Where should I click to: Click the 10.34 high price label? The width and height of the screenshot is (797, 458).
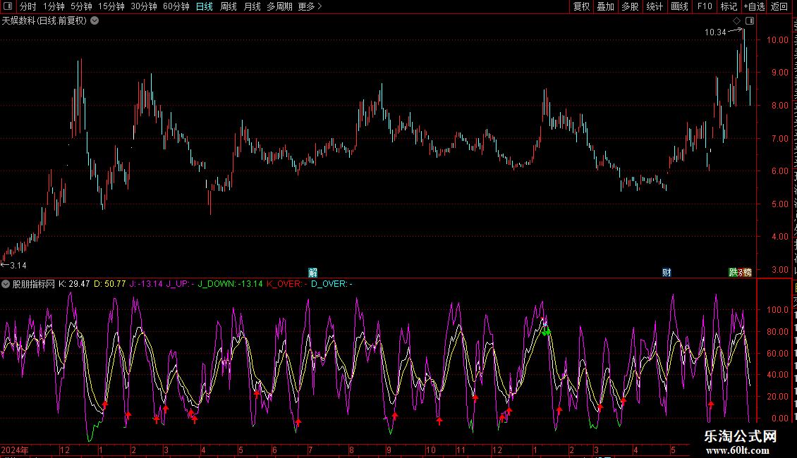(x=715, y=32)
